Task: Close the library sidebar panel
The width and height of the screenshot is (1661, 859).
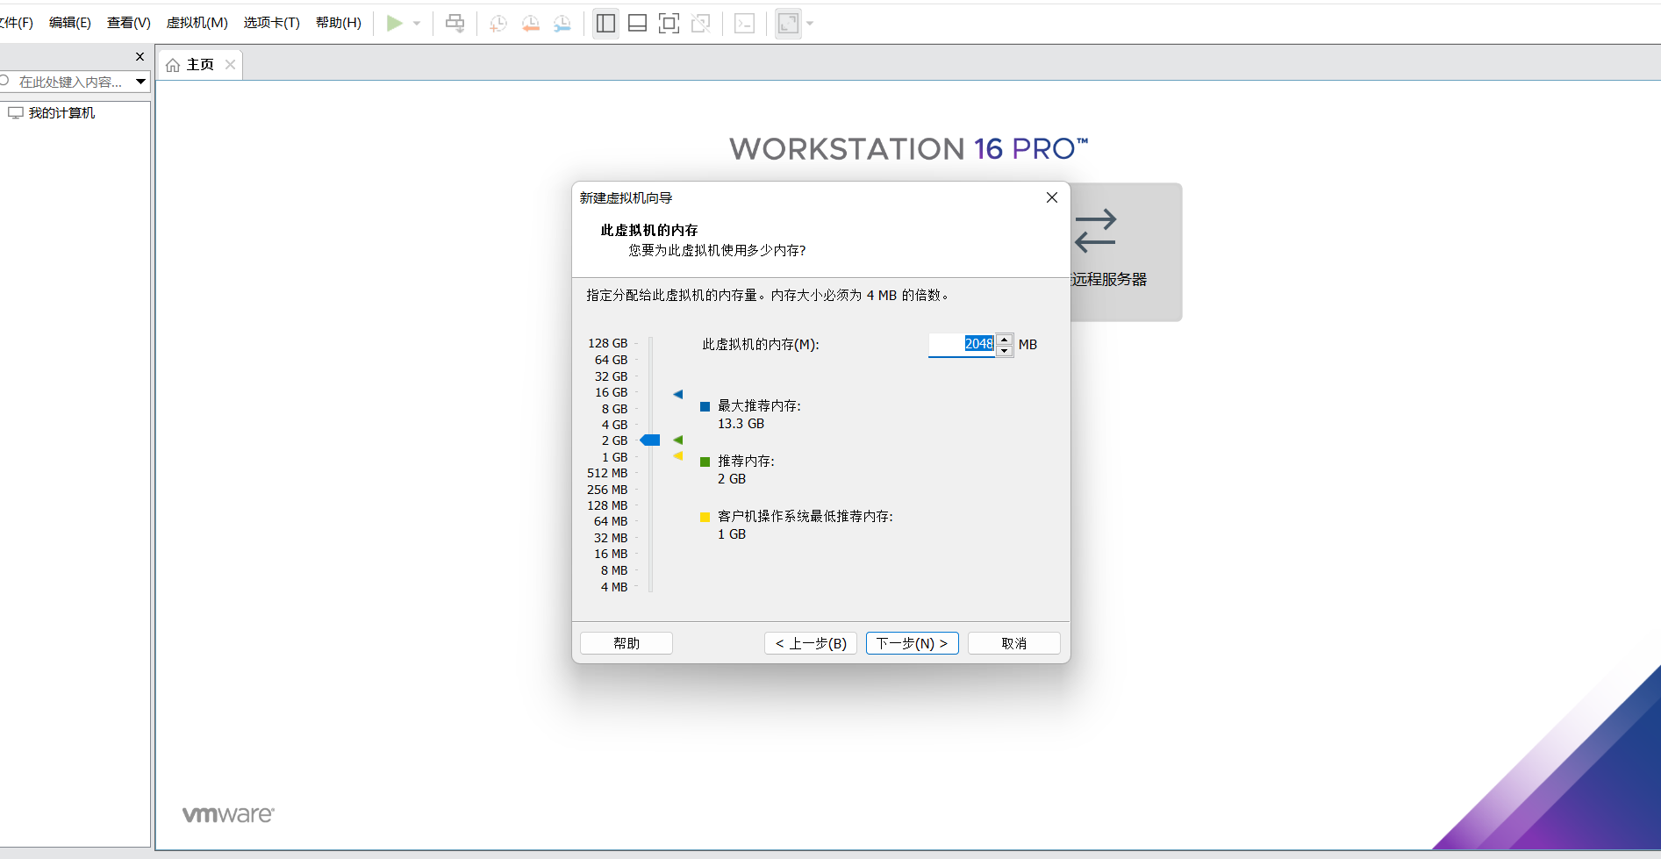Action: point(140,57)
